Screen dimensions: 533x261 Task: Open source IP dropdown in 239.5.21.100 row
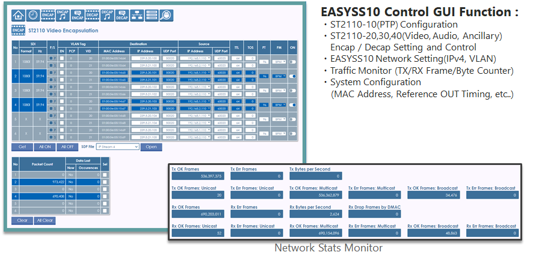[195, 65]
